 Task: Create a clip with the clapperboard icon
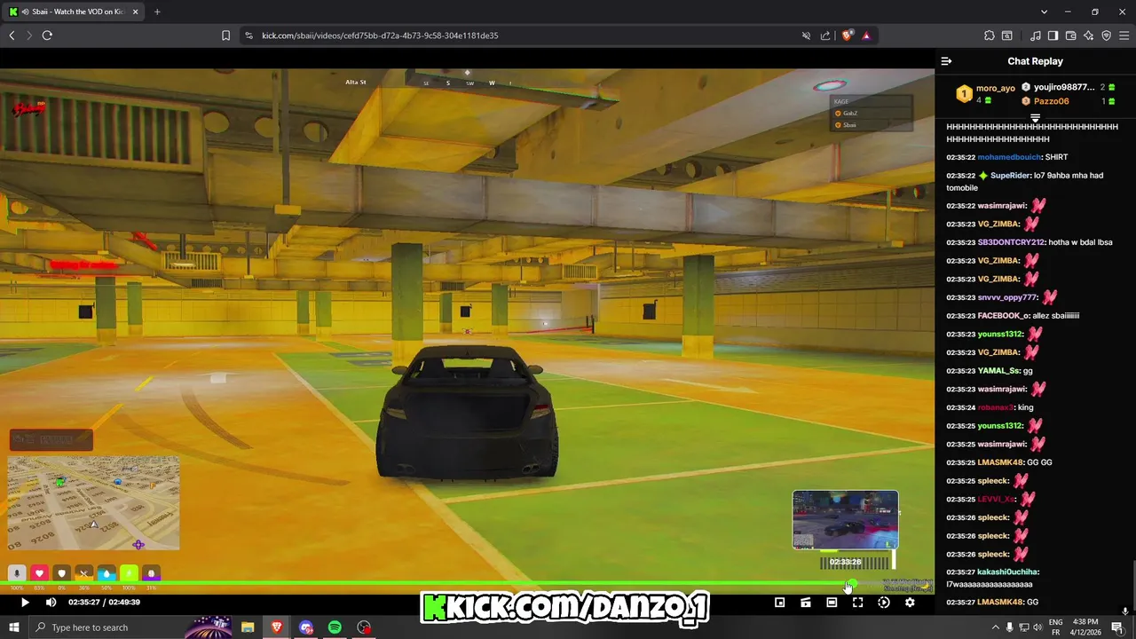tap(805, 603)
